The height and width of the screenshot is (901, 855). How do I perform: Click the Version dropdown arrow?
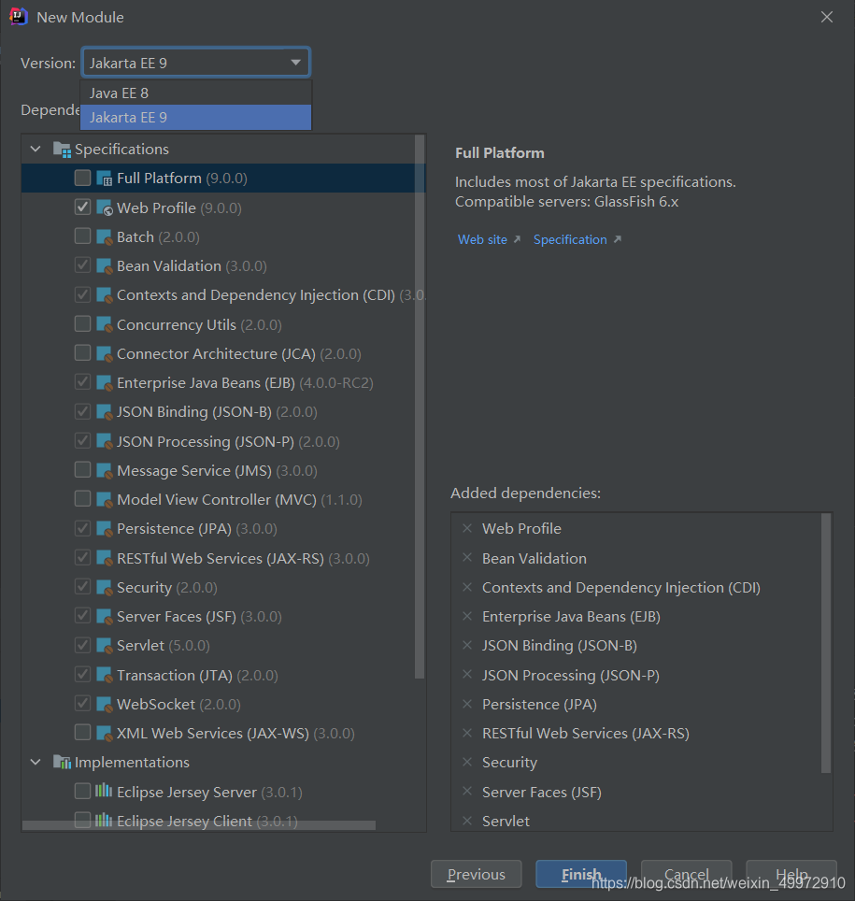296,62
